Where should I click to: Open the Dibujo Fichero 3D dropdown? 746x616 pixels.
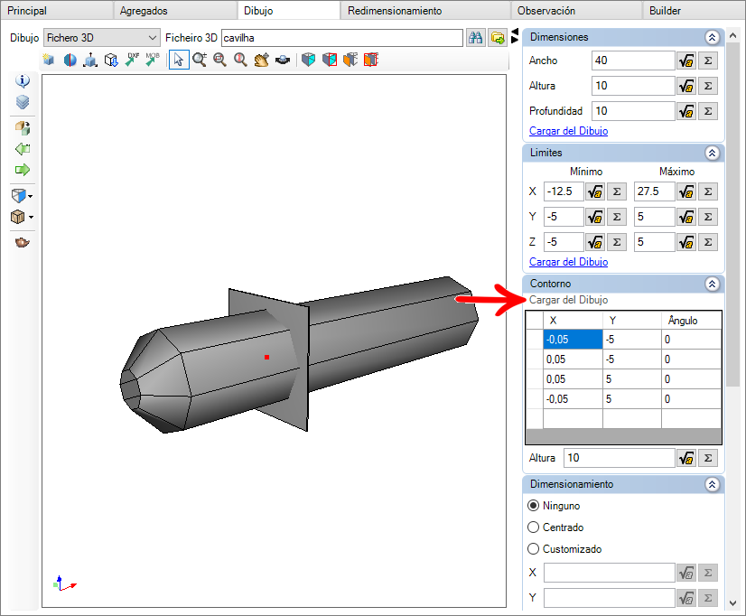[101, 38]
